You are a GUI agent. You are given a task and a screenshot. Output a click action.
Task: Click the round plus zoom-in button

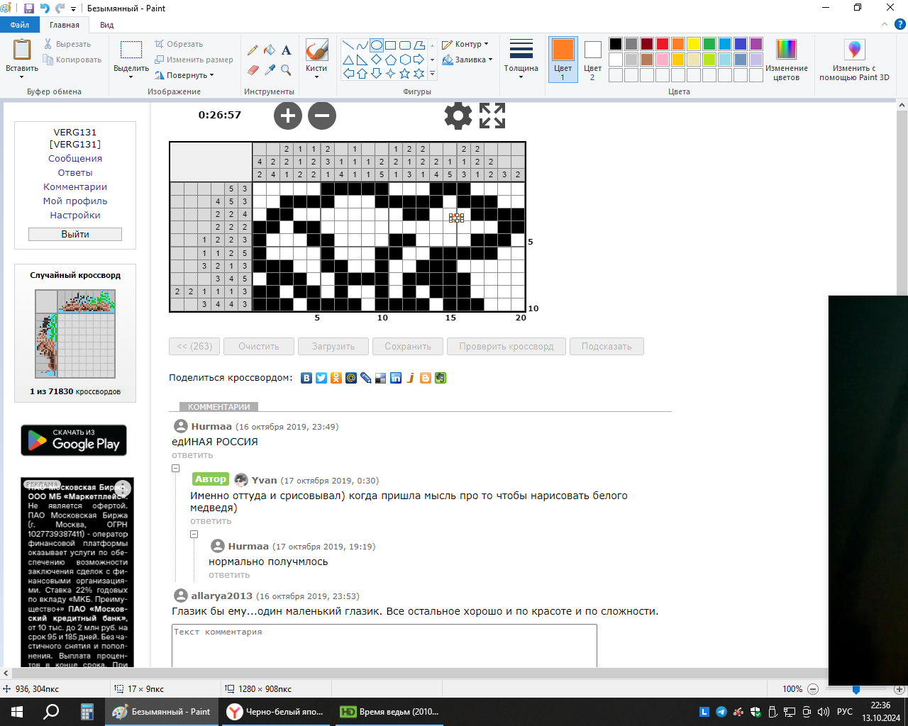(x=288, y=116)
